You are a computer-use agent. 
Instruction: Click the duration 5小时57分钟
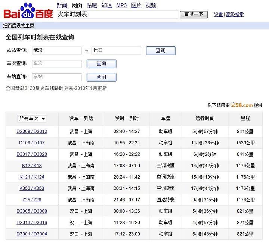tap(205, 132)
